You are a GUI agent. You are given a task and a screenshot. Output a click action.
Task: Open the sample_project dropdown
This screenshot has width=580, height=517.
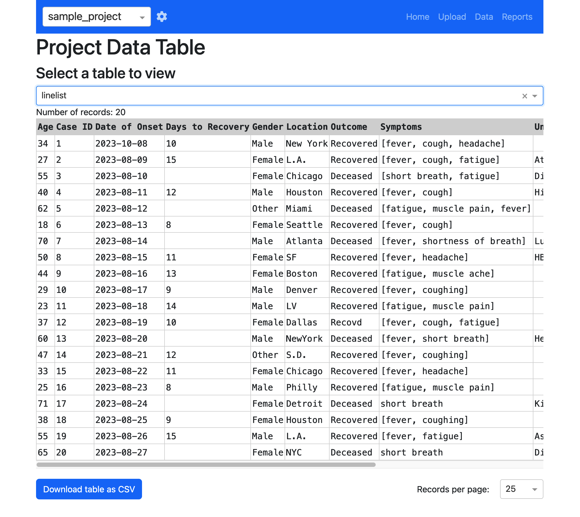click(x=96, y=17)
